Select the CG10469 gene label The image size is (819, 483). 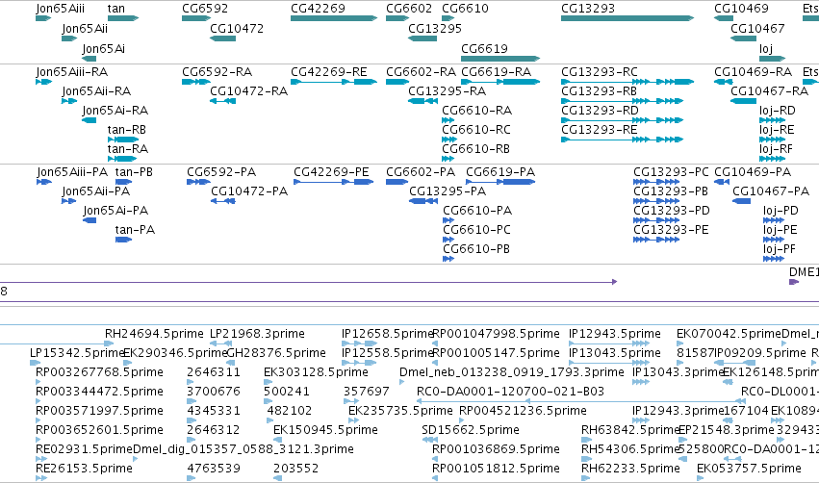(741, 9)
